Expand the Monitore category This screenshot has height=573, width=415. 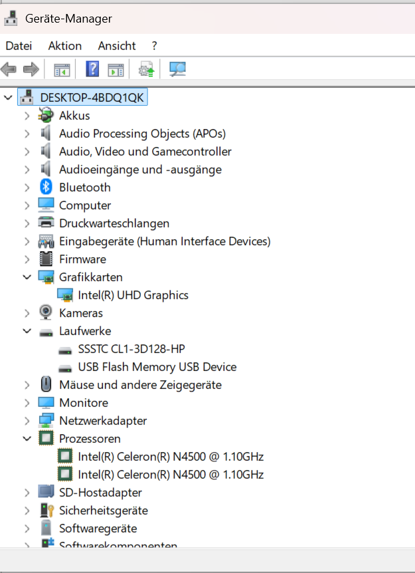pos(27,403)
